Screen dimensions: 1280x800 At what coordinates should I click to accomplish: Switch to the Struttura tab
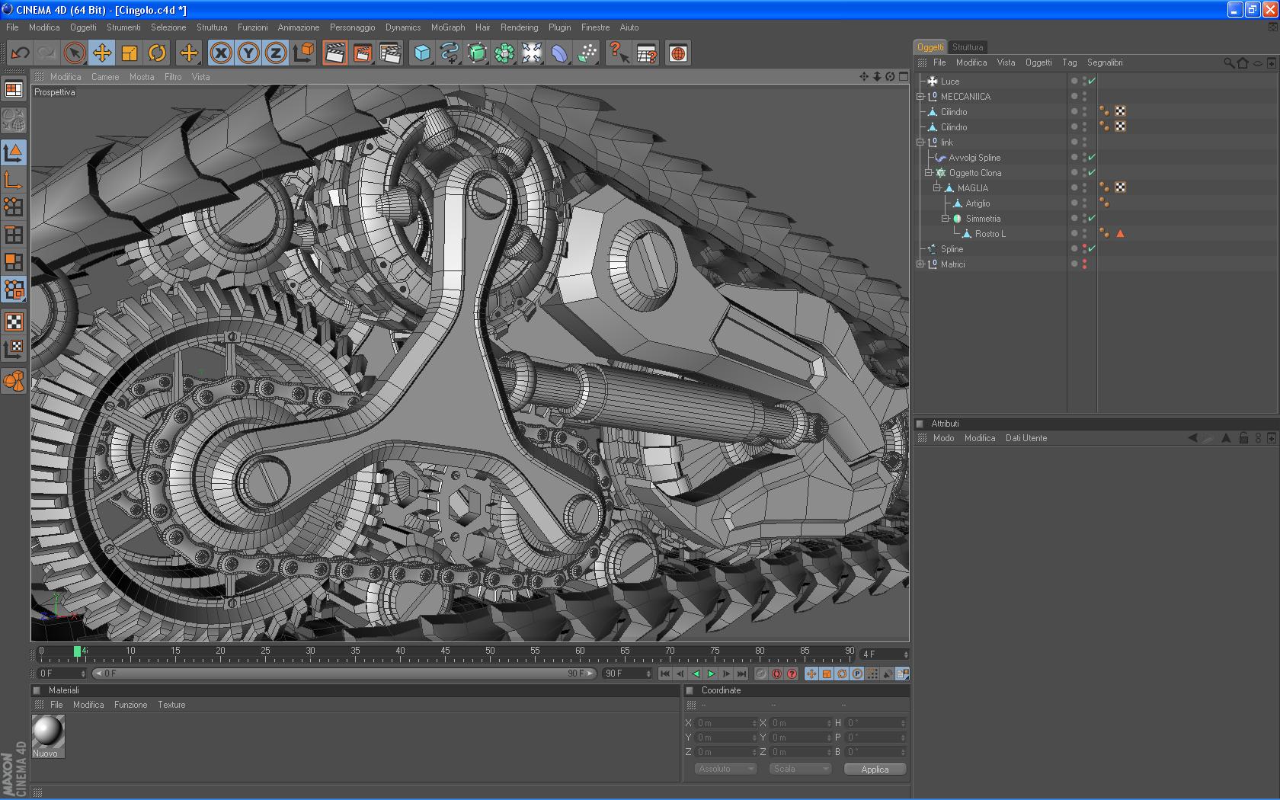coord(968,47)
